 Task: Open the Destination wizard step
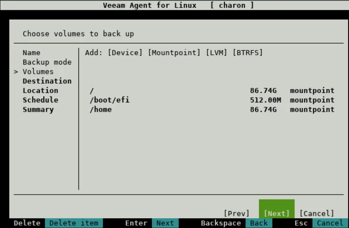pyautogui.click(x=47, y=81)
